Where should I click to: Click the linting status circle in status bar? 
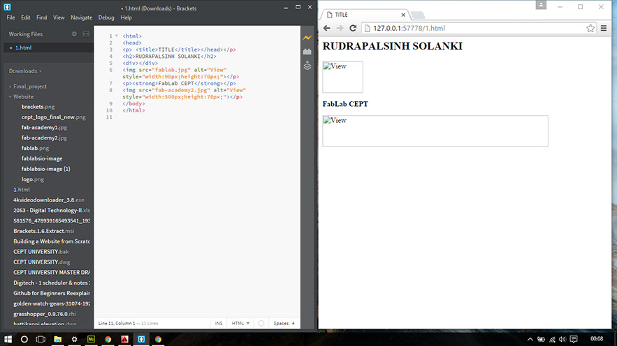tap(261, 323)
